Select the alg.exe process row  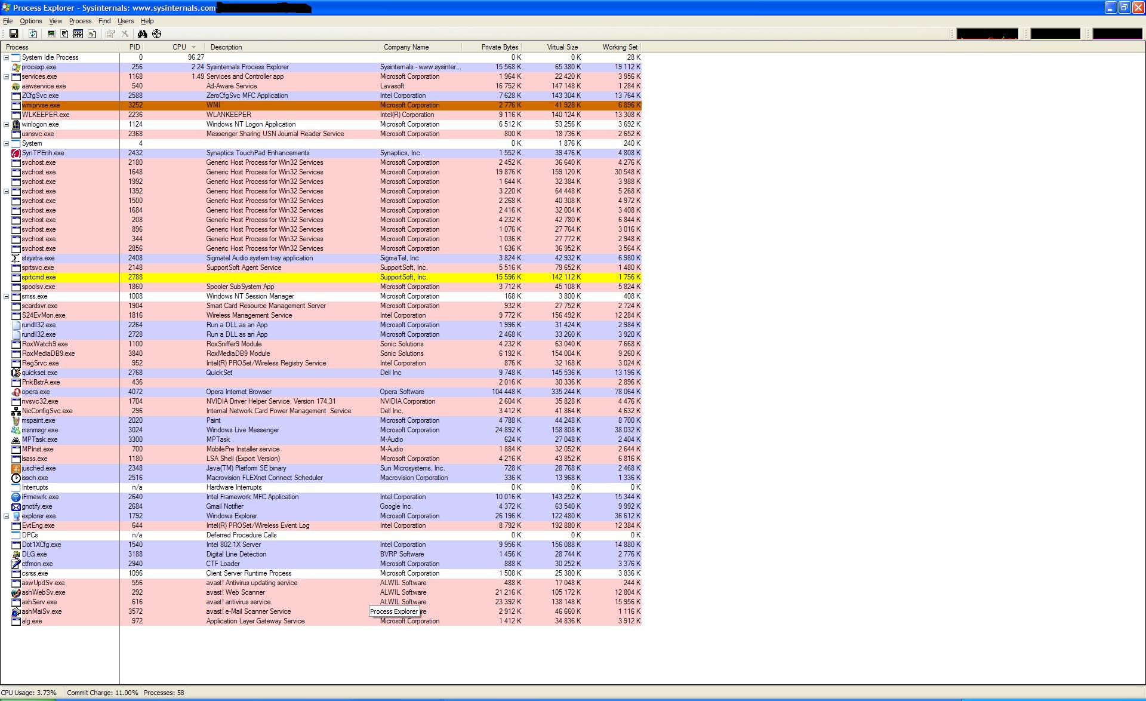321,621
